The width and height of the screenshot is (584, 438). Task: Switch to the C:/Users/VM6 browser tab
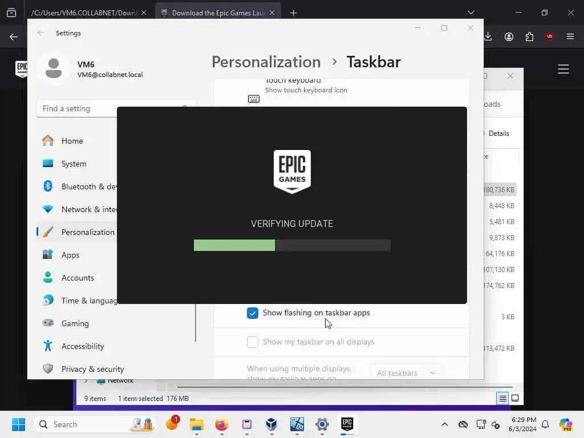pos(84,13)
